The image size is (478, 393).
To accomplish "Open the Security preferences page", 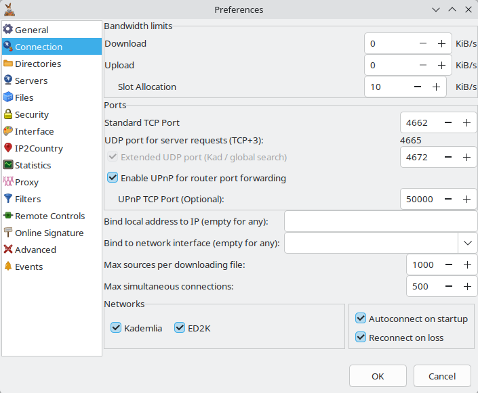I will tap(52, 114).
